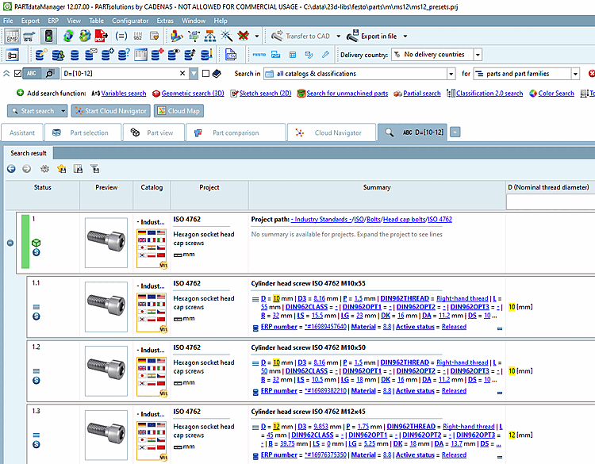The height and width of the screenshot is (464, 595).
Task: Toggle the checkbox beside the book icon
Action: [205, 74]
